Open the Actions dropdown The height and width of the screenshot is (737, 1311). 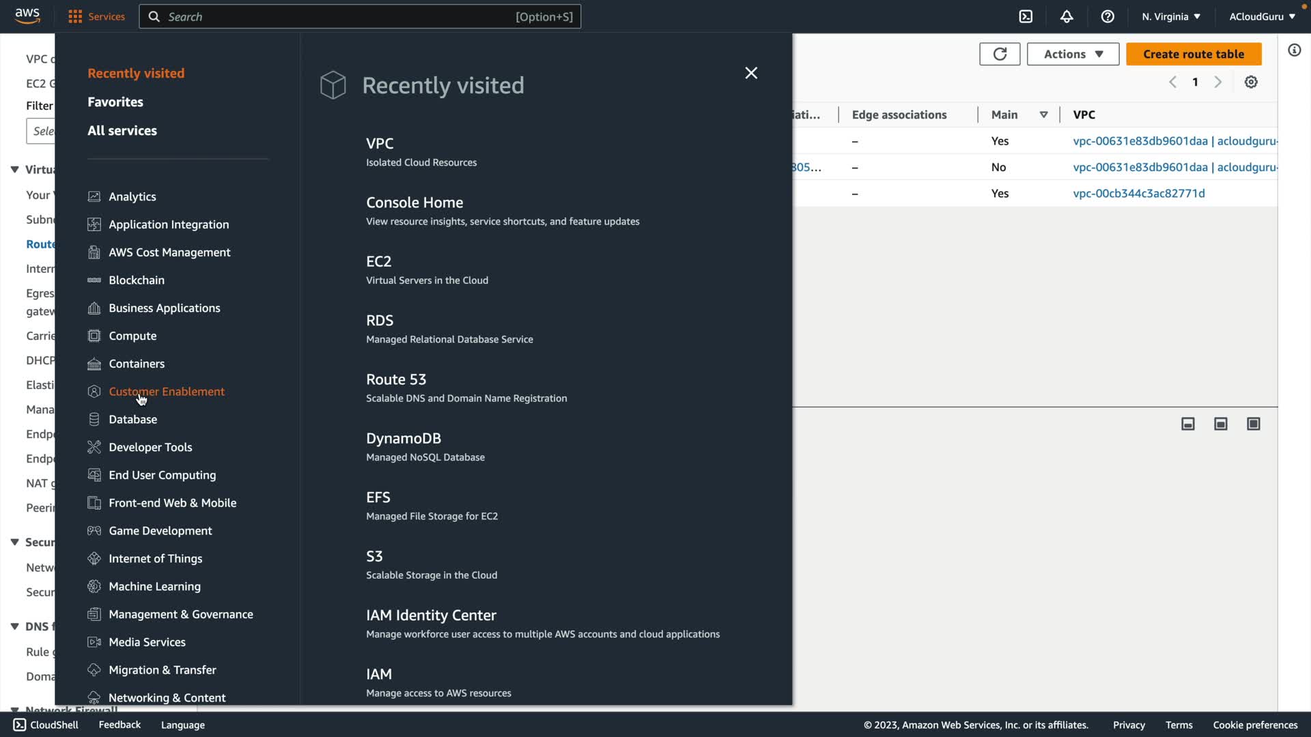pyautogui.click(x=1073, y=54)
